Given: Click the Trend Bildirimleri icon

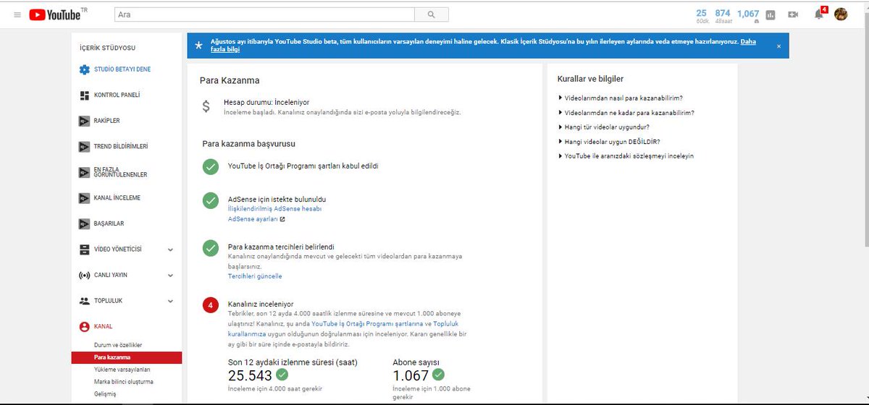Looking at the screenshot, I should (x=84, y=146).
